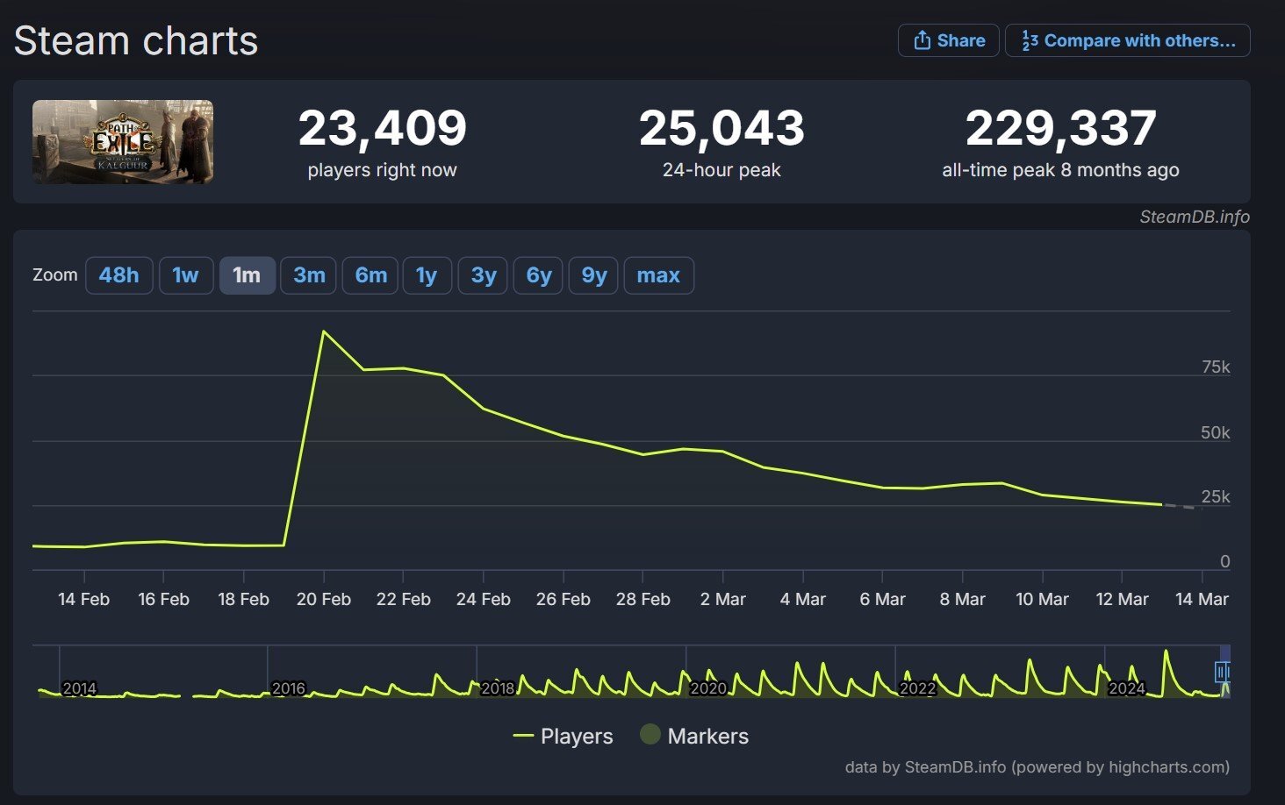The height and width of the screenshot is (805, 1285).
Task: Show the max zoom range
Action: (658, 275)
